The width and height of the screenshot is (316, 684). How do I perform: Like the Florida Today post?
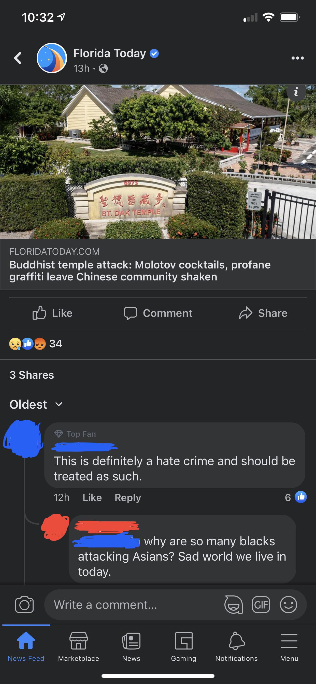click(53, 313)
